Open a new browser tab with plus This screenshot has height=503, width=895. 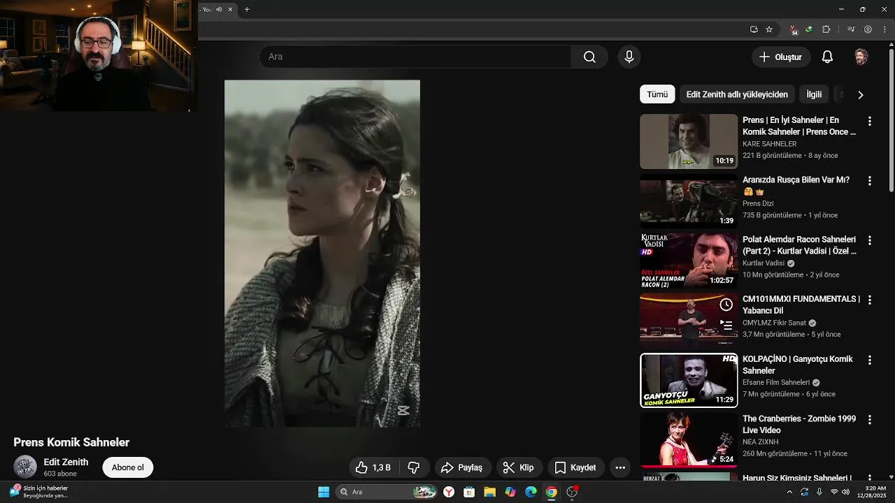tap(247, 9)
